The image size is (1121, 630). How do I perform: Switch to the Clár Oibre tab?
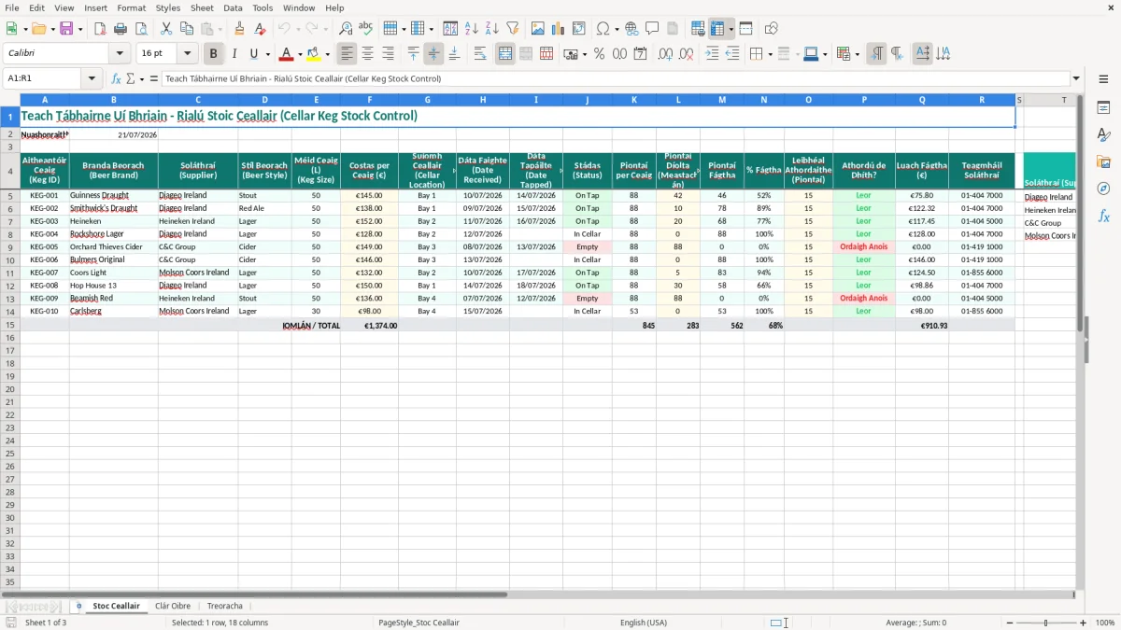click(173, 606)
